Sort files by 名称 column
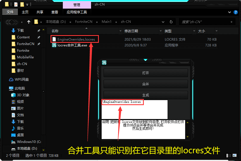This screenshot has width=241, height=161. point(55,31)
